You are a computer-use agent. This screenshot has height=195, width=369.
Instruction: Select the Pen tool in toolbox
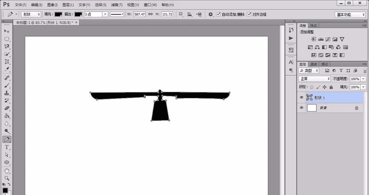[x=7, y=139]
